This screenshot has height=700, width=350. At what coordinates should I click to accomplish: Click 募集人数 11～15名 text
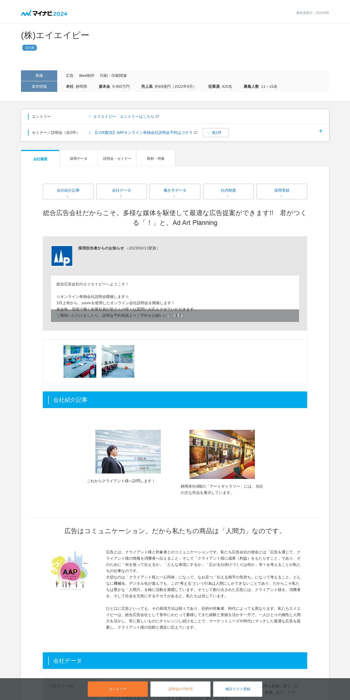coord(260,86)
